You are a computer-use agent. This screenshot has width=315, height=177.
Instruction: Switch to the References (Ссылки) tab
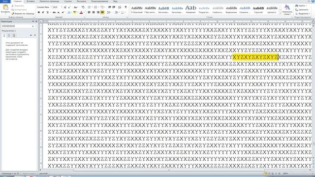[x=68, y=1]
